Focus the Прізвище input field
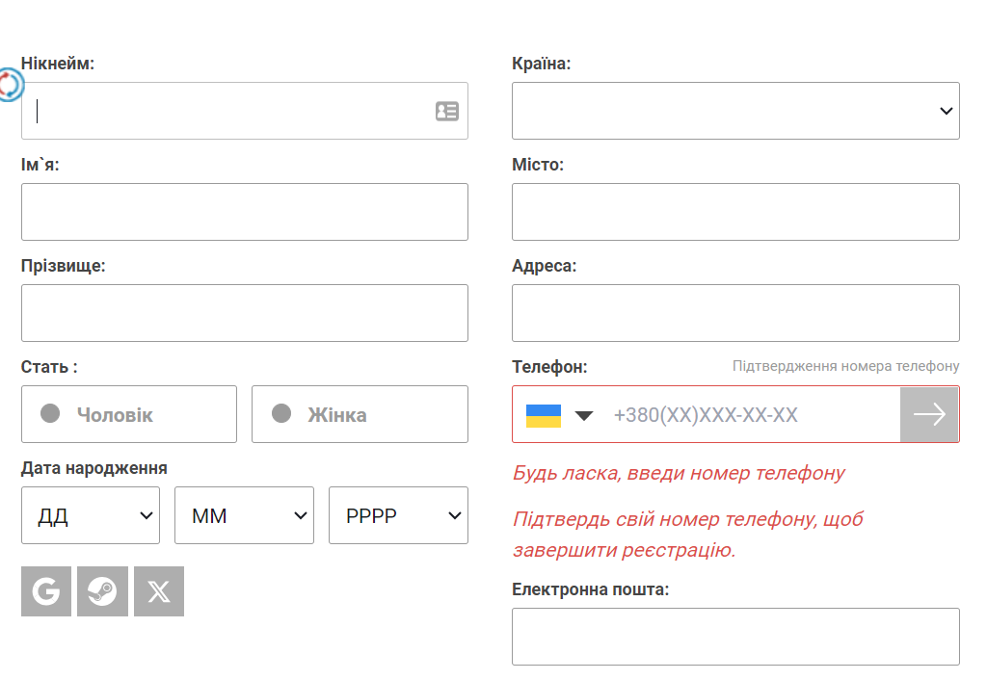The image size is (987, 680). 245,313
